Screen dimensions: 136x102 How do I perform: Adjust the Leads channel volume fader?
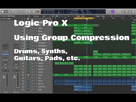(x=4, y=77)
